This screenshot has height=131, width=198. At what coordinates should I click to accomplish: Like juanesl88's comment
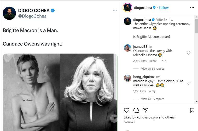tap(189, 53)
